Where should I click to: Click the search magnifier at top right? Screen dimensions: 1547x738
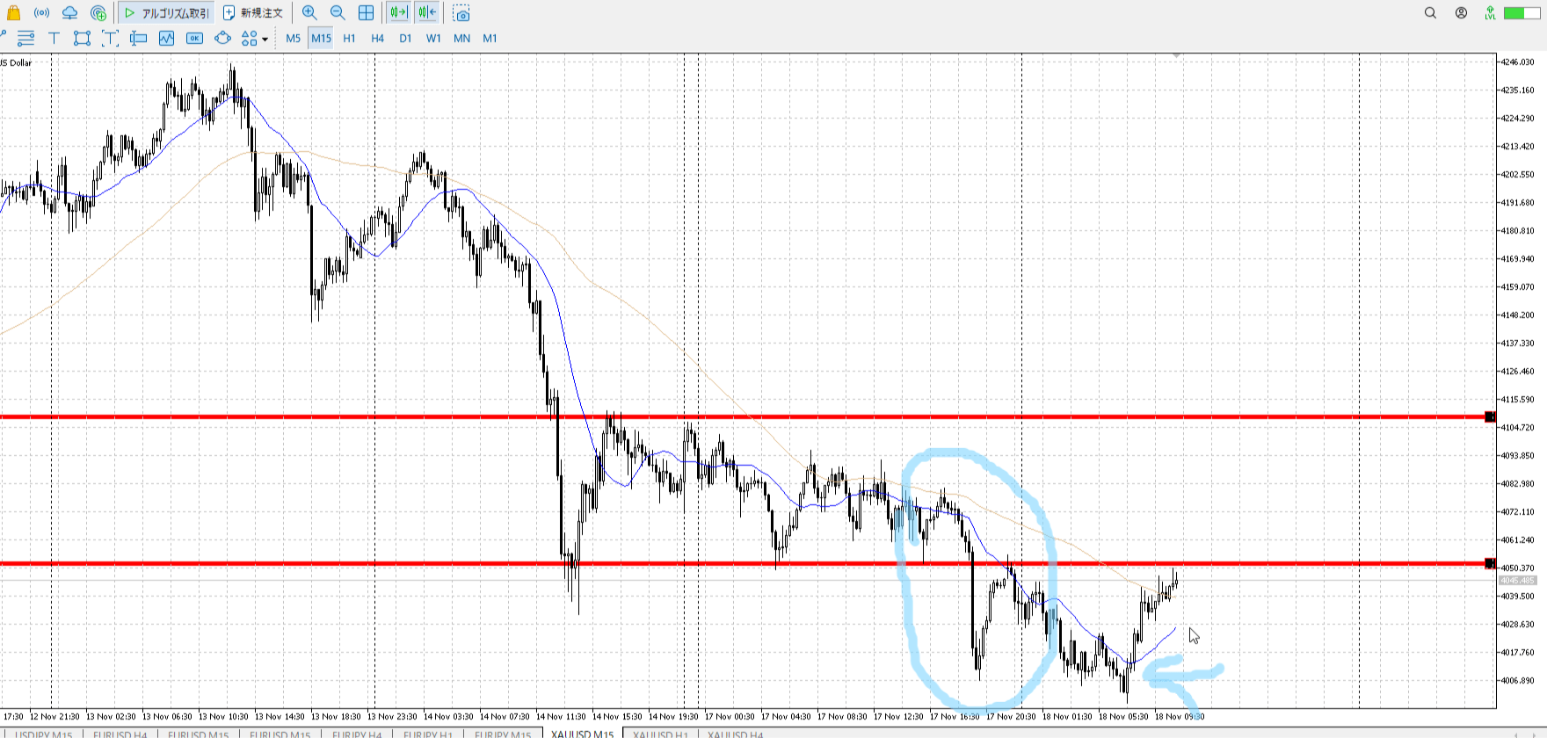[1430, 13]
